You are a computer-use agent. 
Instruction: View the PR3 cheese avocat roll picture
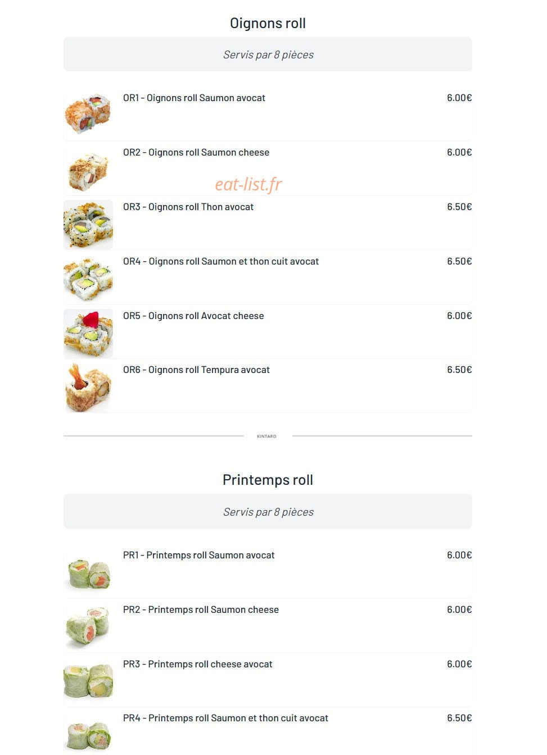tap(88, 682)
